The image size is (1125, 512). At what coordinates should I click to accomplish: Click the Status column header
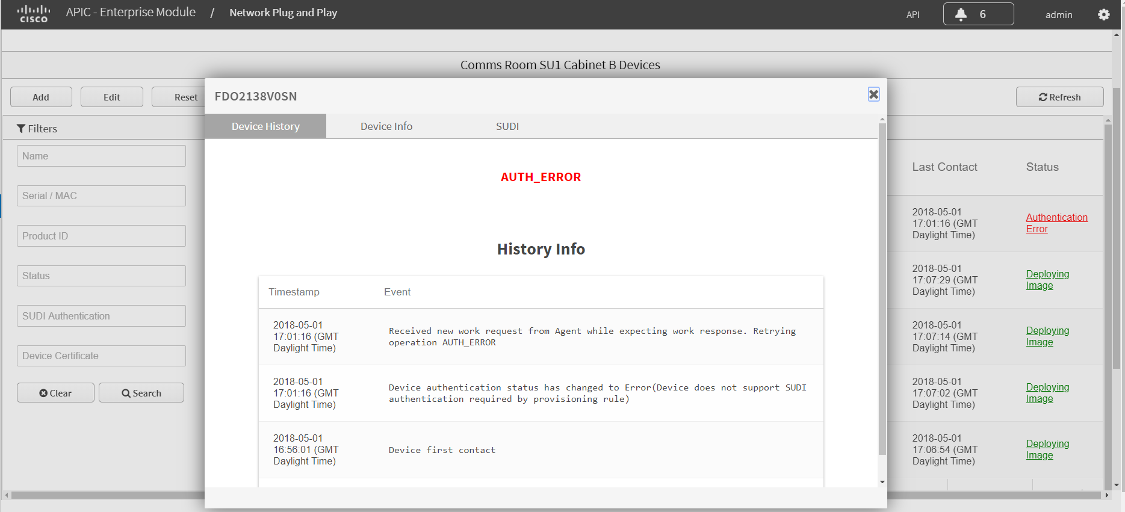pos(1042,167)
